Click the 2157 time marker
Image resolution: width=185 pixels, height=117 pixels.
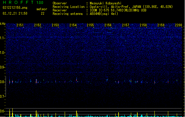[126, 25]
